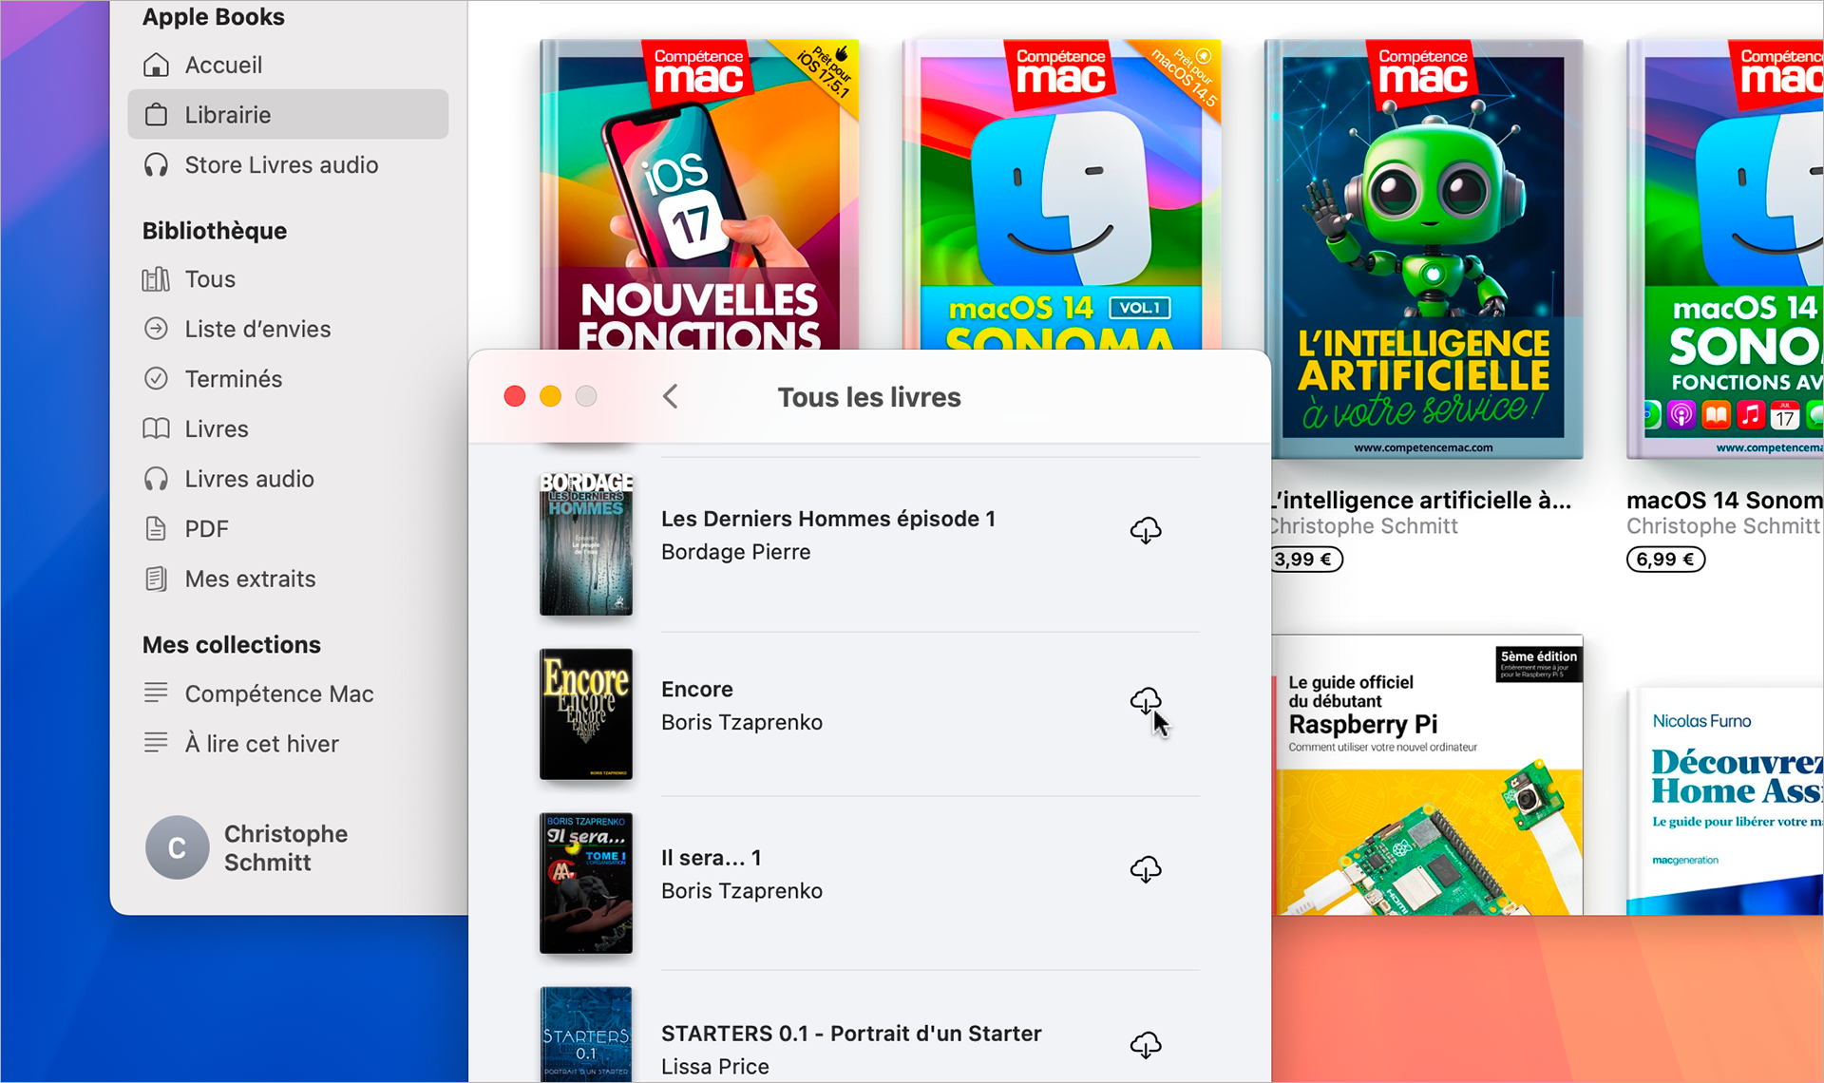Show Tous in Bibliothèque
Screen dimensions: 1824x1083
pos(288,279)
